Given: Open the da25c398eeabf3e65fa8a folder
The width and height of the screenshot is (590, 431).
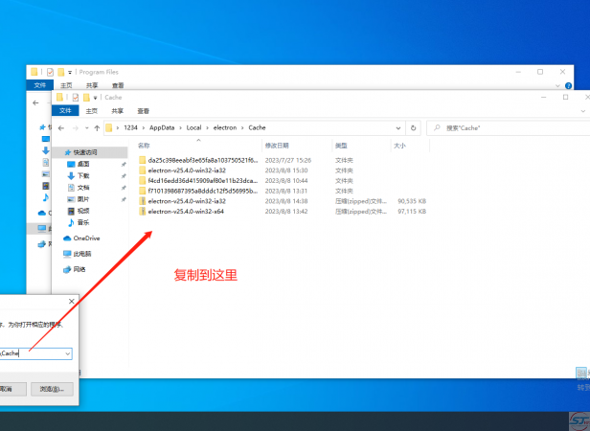Looking at the screenshot, I should pyautogui.click(x=201, y=160).
